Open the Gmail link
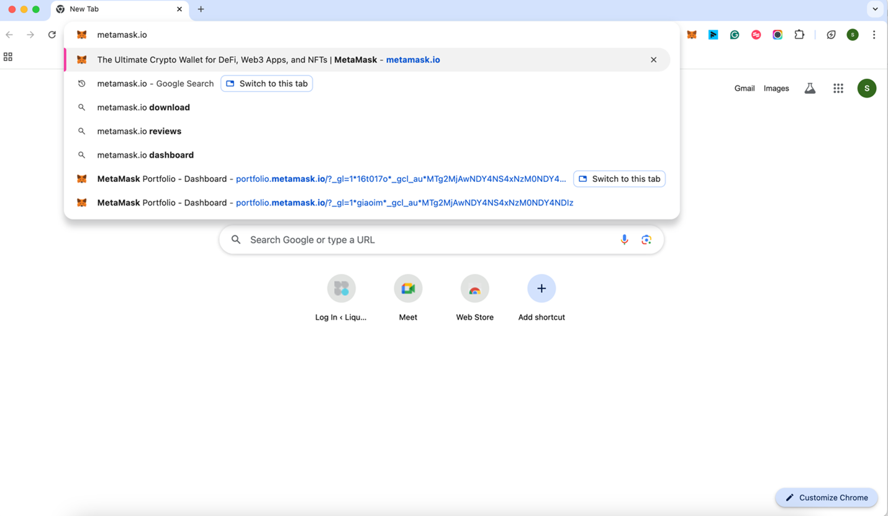 coord(745,88)
